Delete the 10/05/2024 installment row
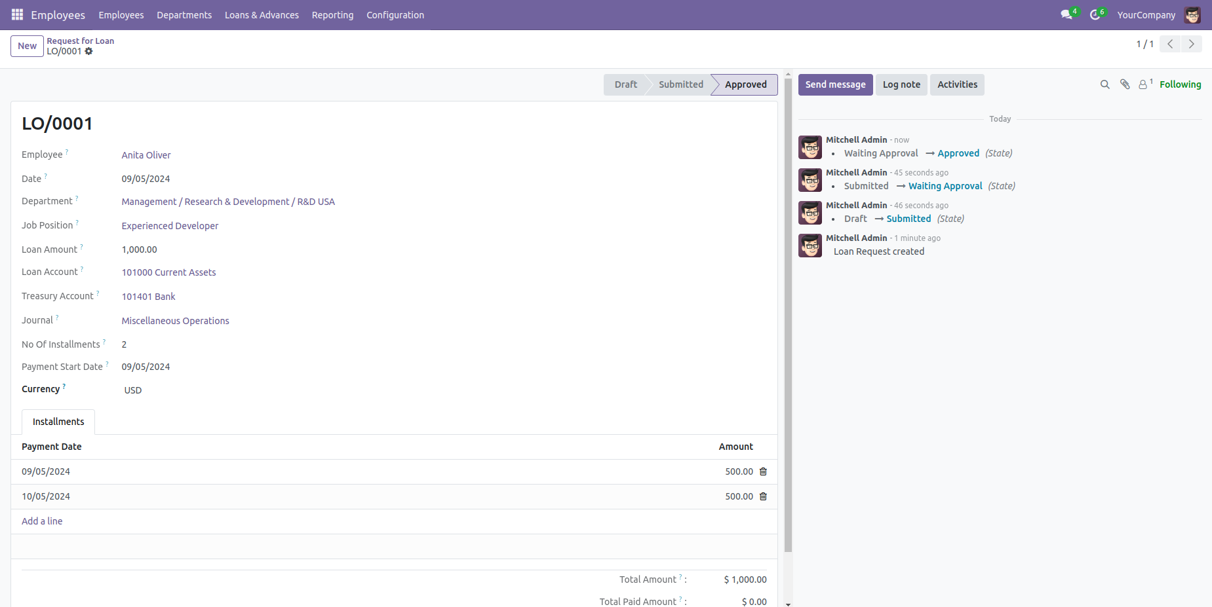Image resolution: width=1212 pixels, height=607 pixels. [763, 496]
